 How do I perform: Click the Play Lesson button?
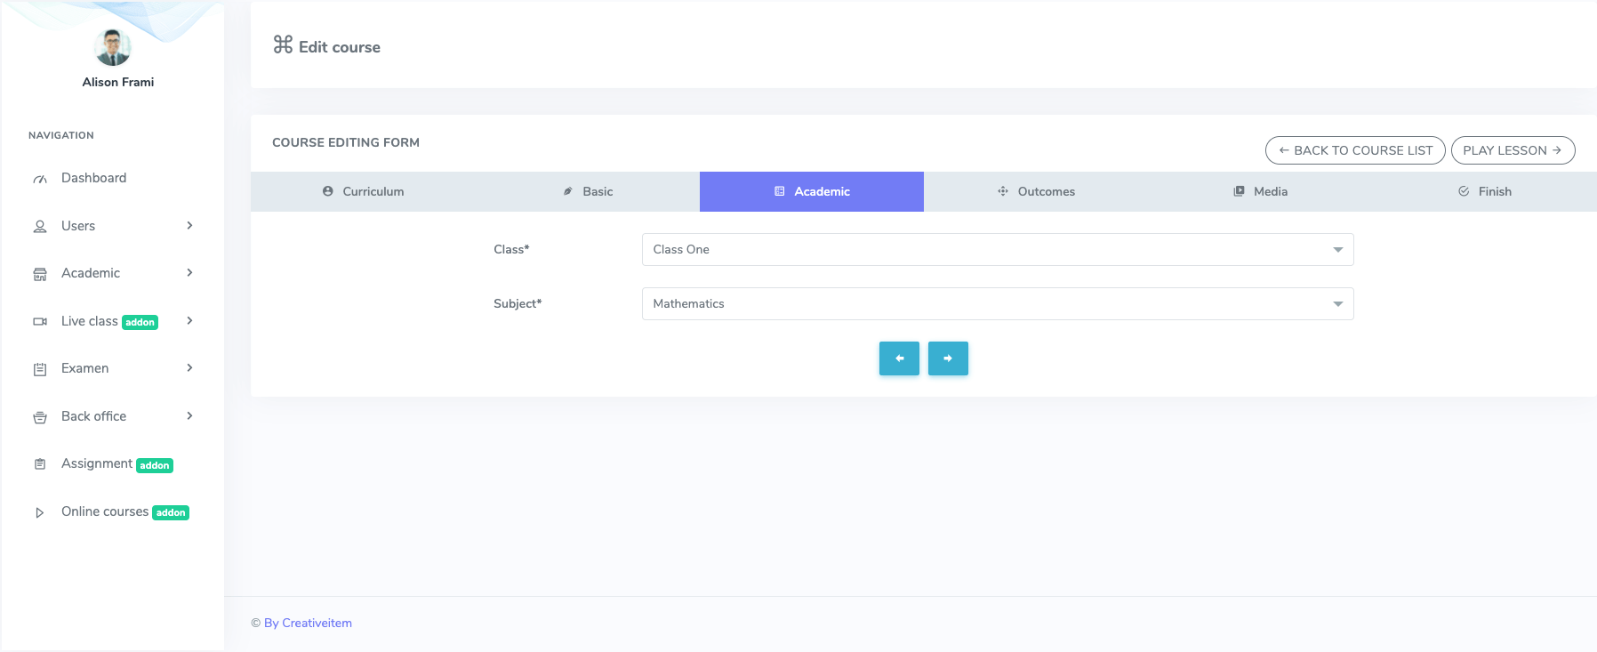[x=1513, y=150]
